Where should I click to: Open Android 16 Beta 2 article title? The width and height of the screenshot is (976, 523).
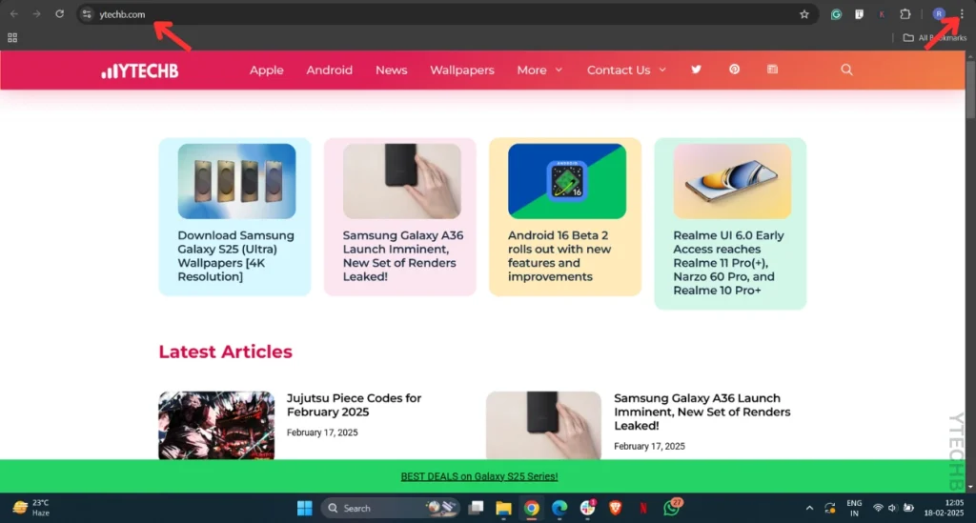tap(559, 255)
